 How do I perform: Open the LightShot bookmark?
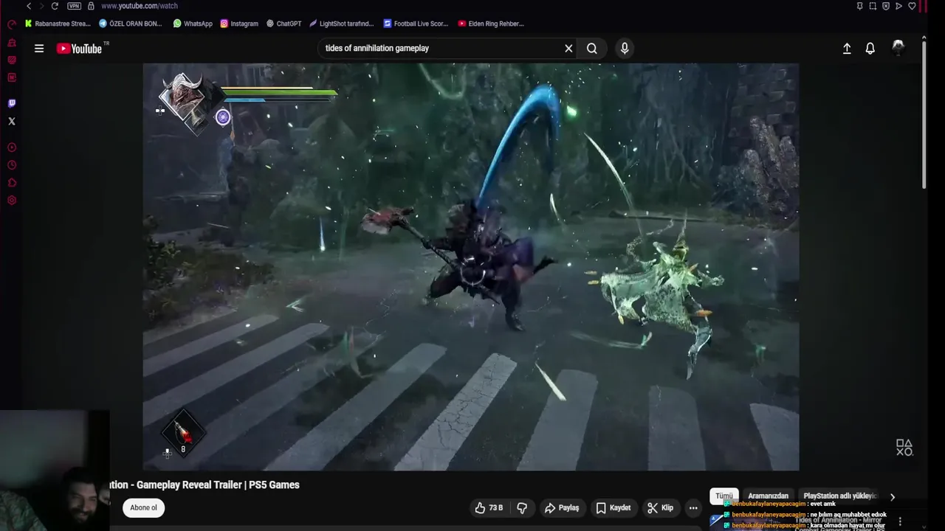point(342,24)
